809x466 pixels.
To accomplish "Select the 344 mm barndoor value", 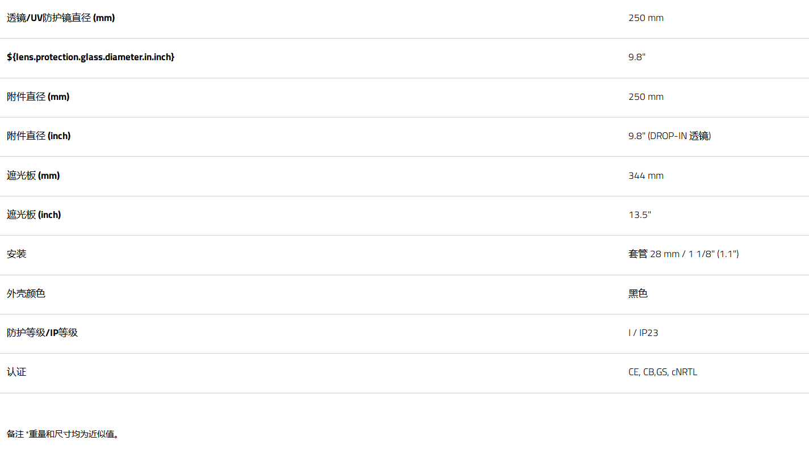I will pos(646,175).
